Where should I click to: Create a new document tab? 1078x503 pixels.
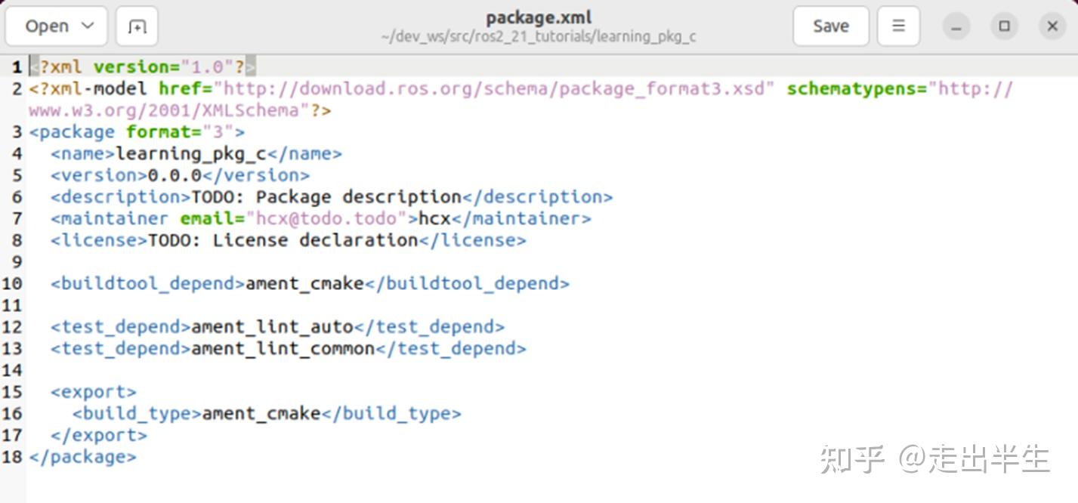[137, 26]
